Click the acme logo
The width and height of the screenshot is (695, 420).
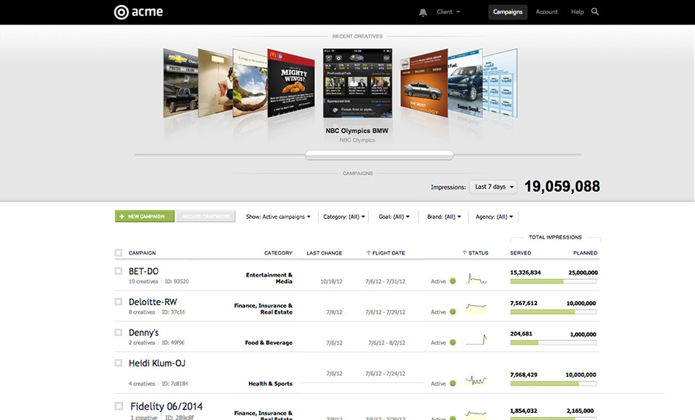pos(138,12)
